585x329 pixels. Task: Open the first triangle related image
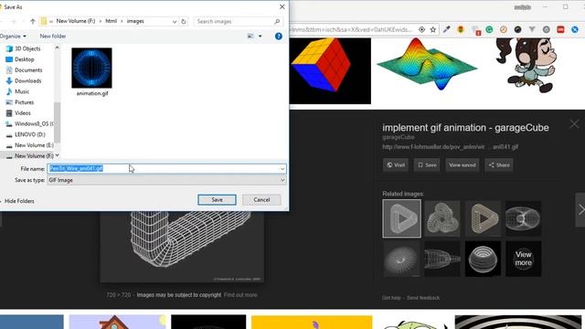(x=402, y=218)
